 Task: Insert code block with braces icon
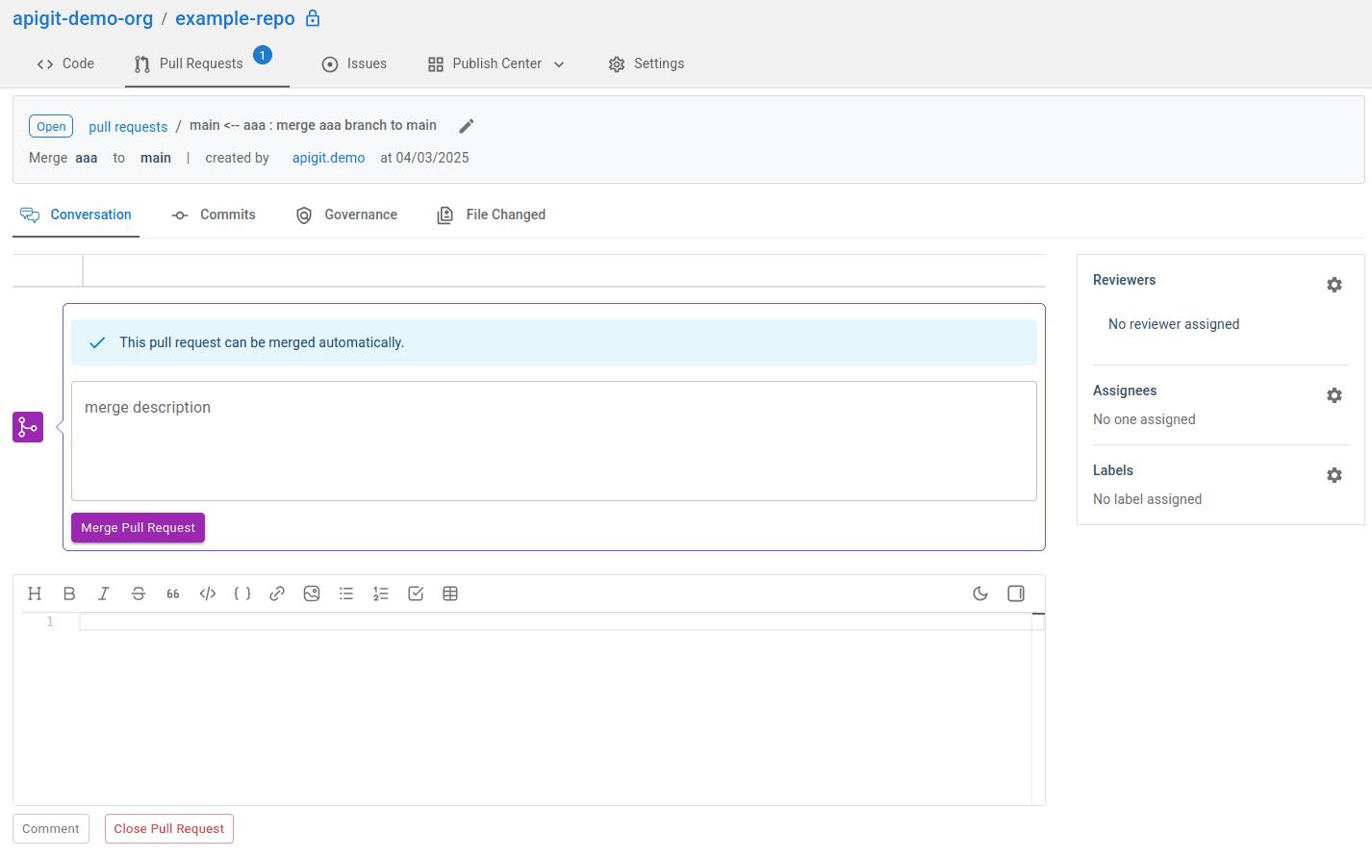[242, 593]
